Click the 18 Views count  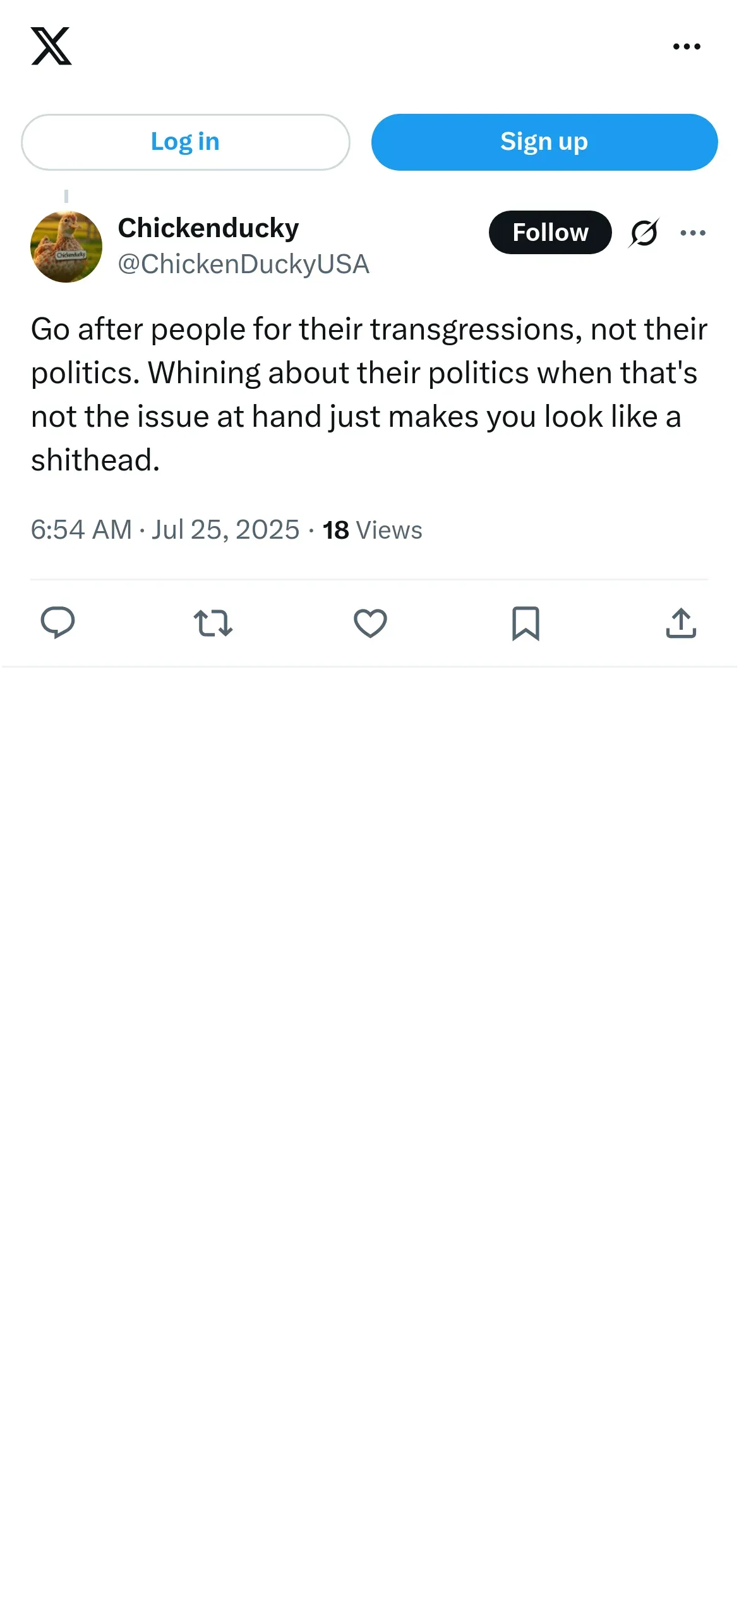pyautogui.click(x=372, y=530)
